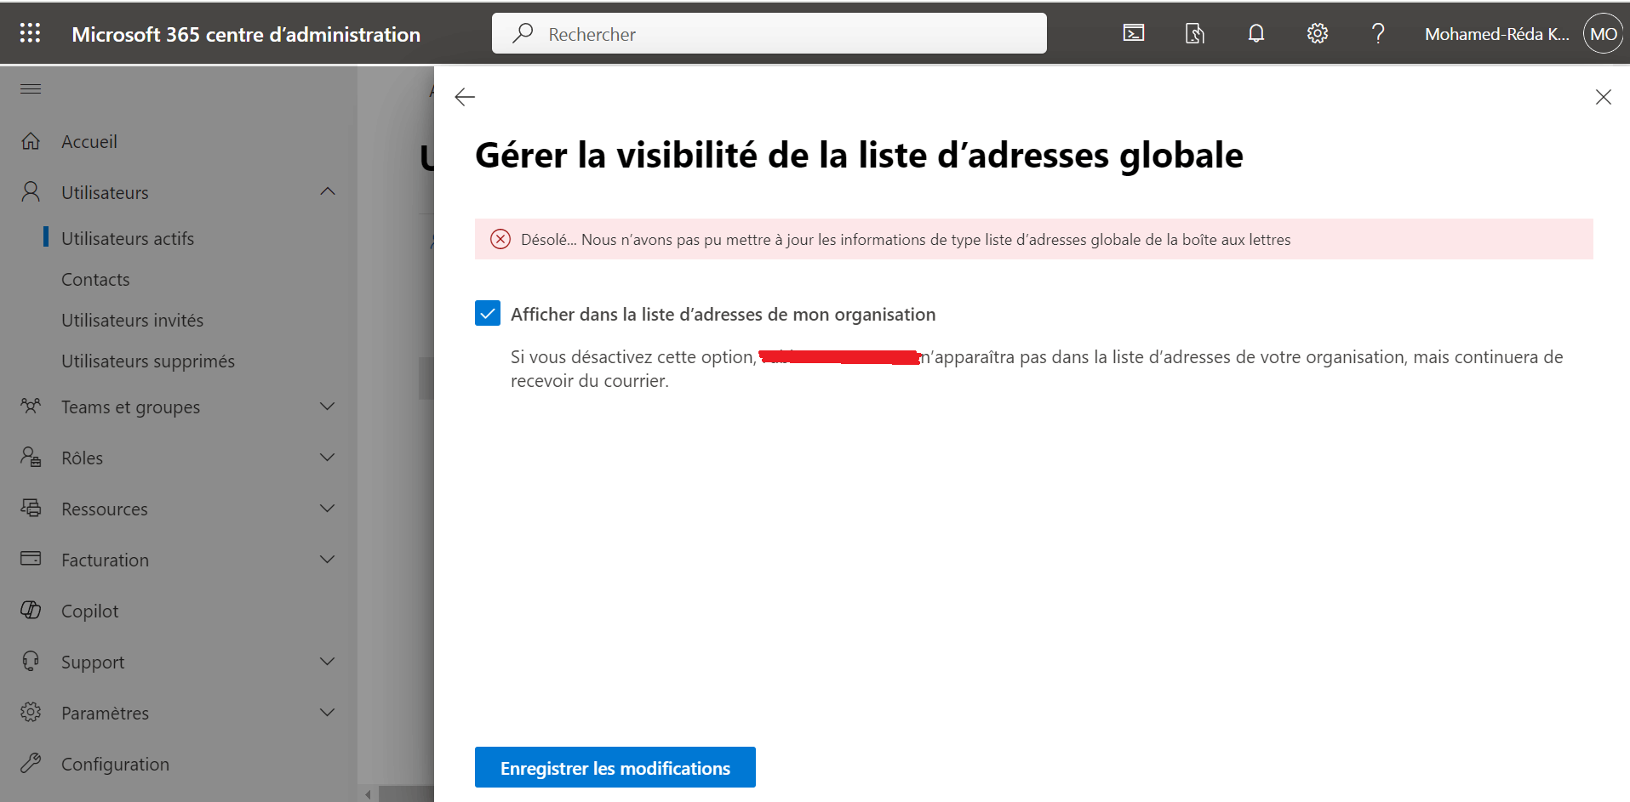This screenshot has width=1630, height=802.
Task: Click the Si vous désactivez description text
Action: (x=1037, y=368)
